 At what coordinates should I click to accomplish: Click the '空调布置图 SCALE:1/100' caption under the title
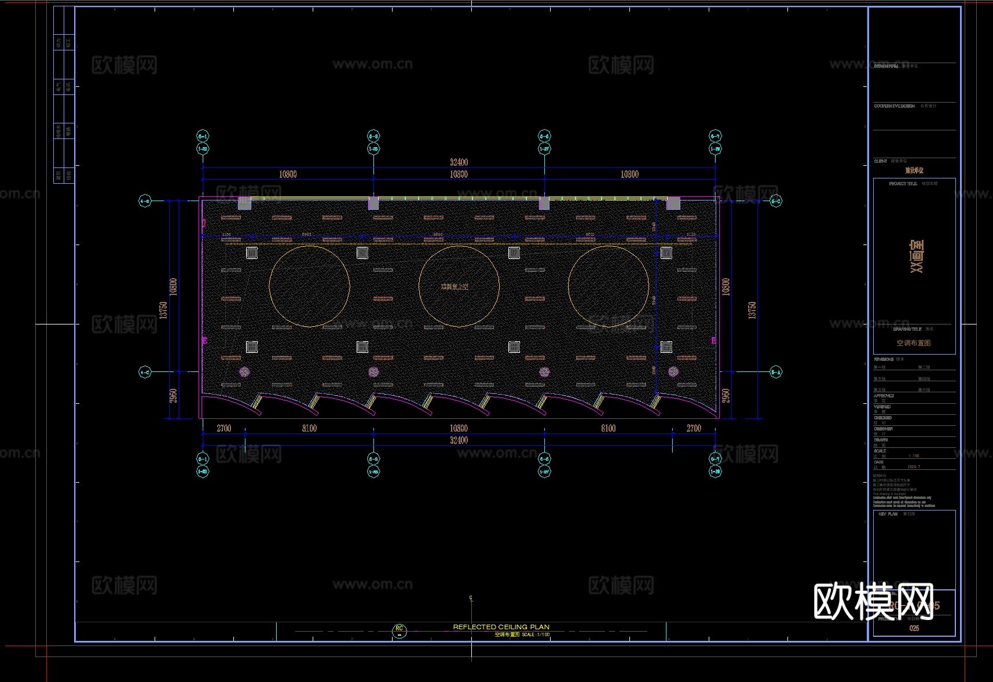pos(522,635)
